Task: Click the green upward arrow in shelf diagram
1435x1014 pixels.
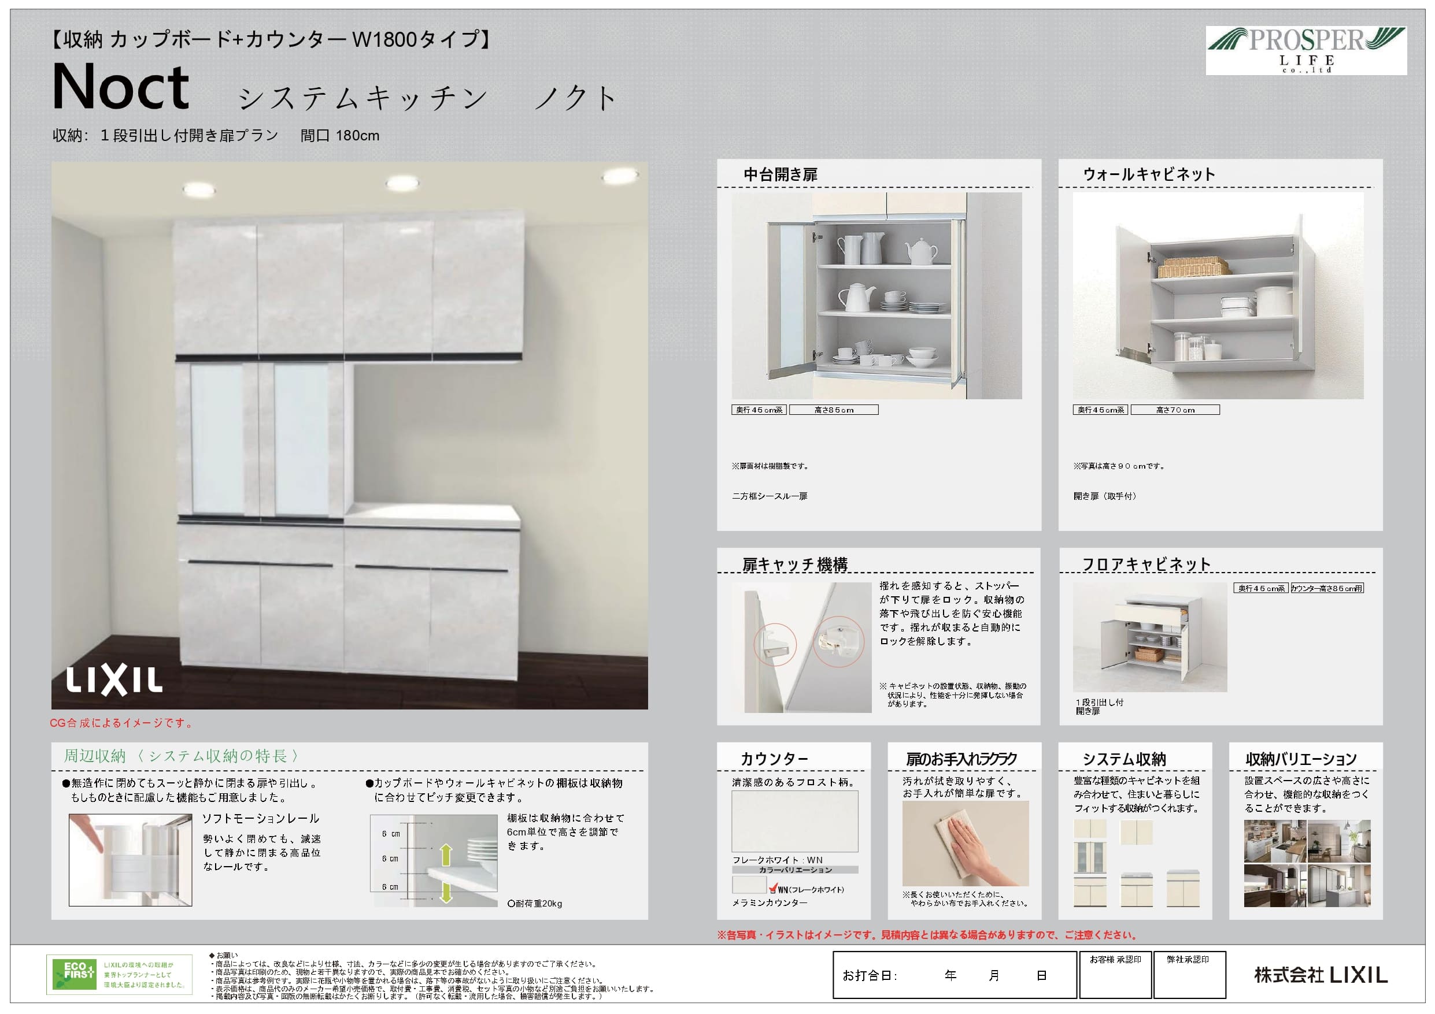Action: (x=446, y=854)
